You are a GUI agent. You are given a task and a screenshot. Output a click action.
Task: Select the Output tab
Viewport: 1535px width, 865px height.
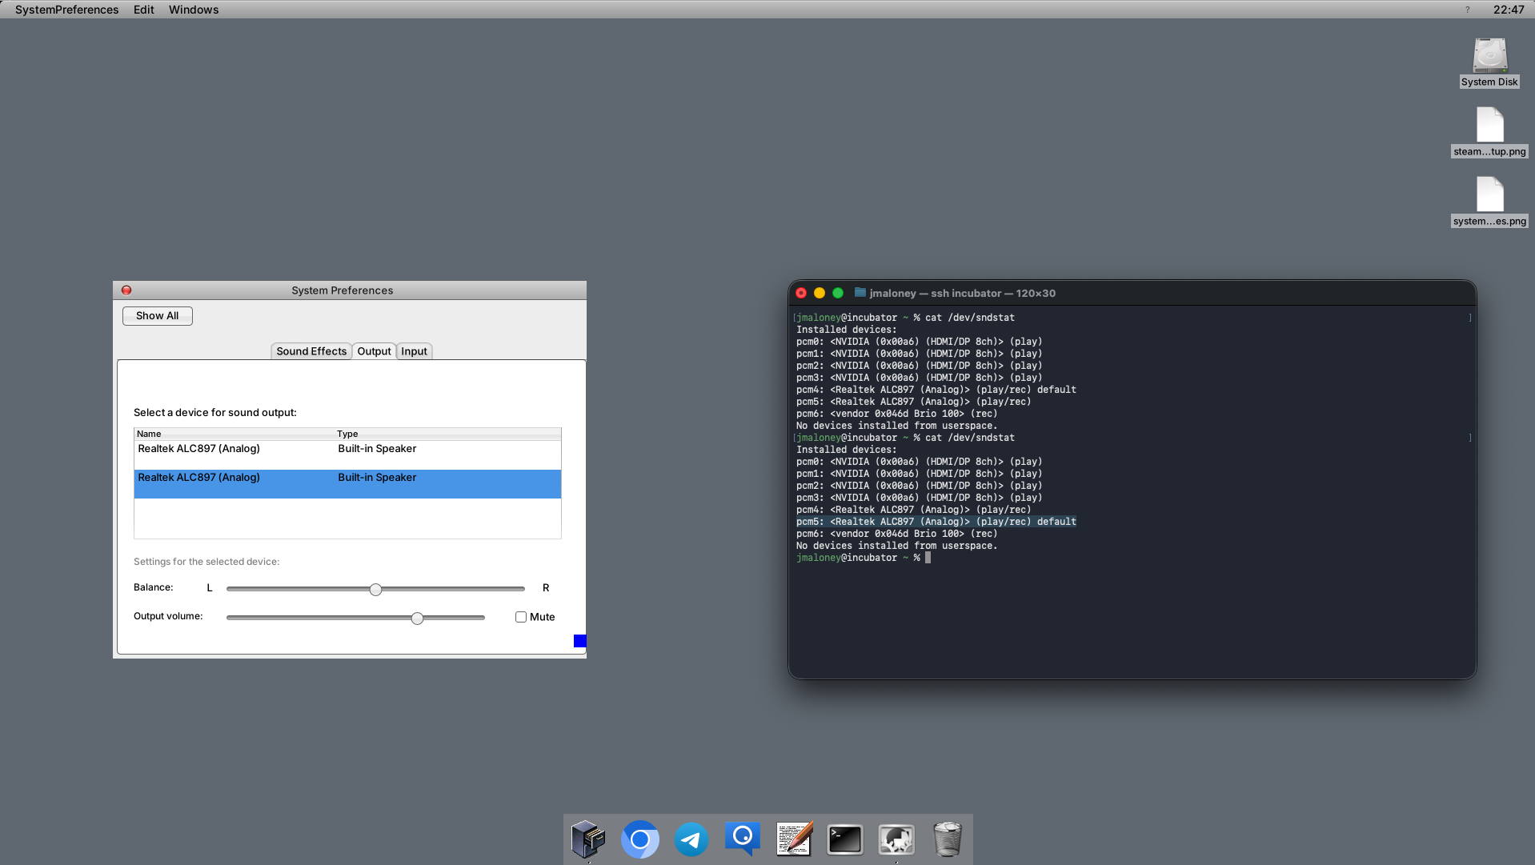[x=374, y=351]
